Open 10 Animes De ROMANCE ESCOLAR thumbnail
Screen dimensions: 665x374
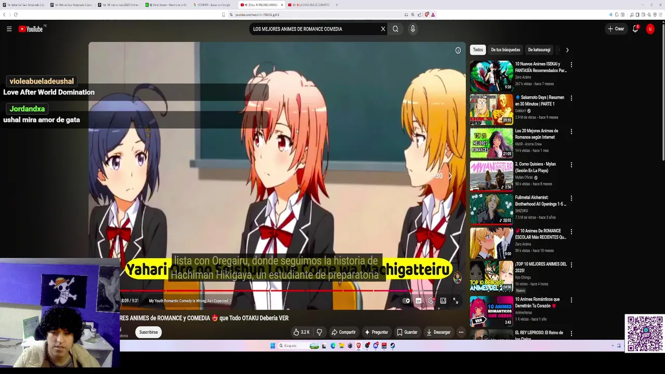coord(491,242)
